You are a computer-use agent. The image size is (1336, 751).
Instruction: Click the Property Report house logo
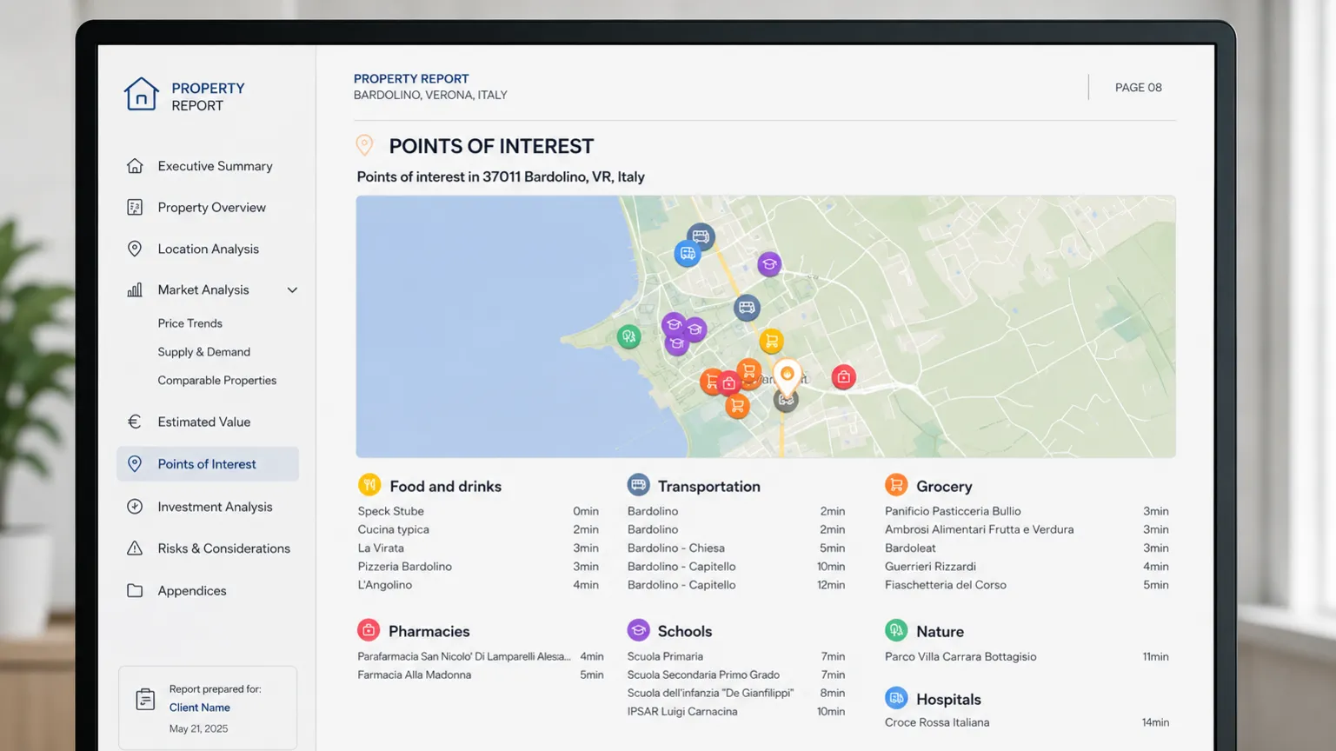pyautogui.click(x=141, y=95)
